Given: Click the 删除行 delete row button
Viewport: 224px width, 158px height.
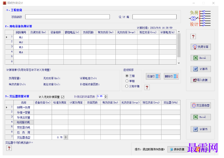Looking at the screenshot, I should (x=171, y=76).
